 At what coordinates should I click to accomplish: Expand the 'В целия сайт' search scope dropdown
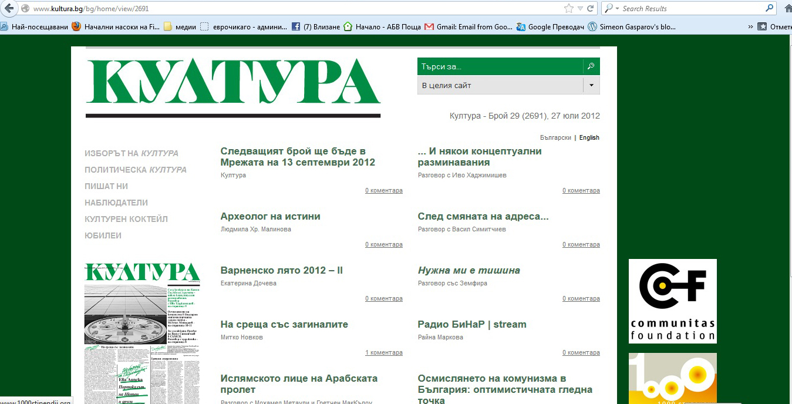[591, 85]
